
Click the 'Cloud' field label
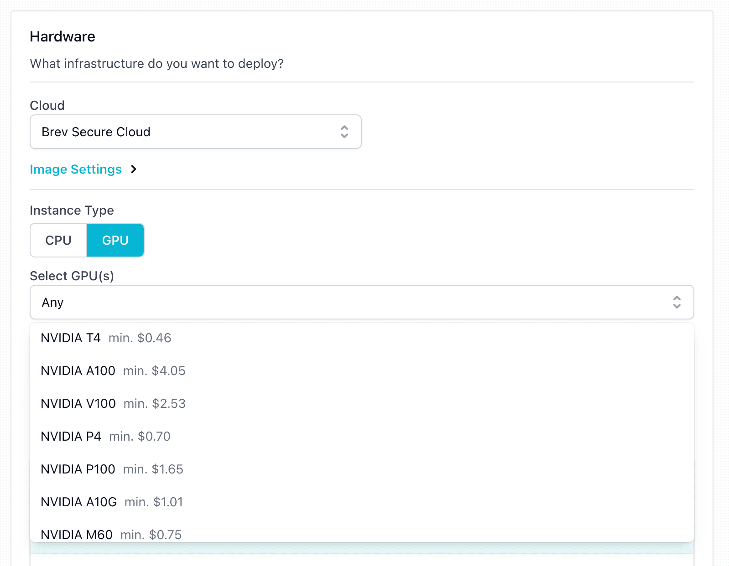coord(47,105)
